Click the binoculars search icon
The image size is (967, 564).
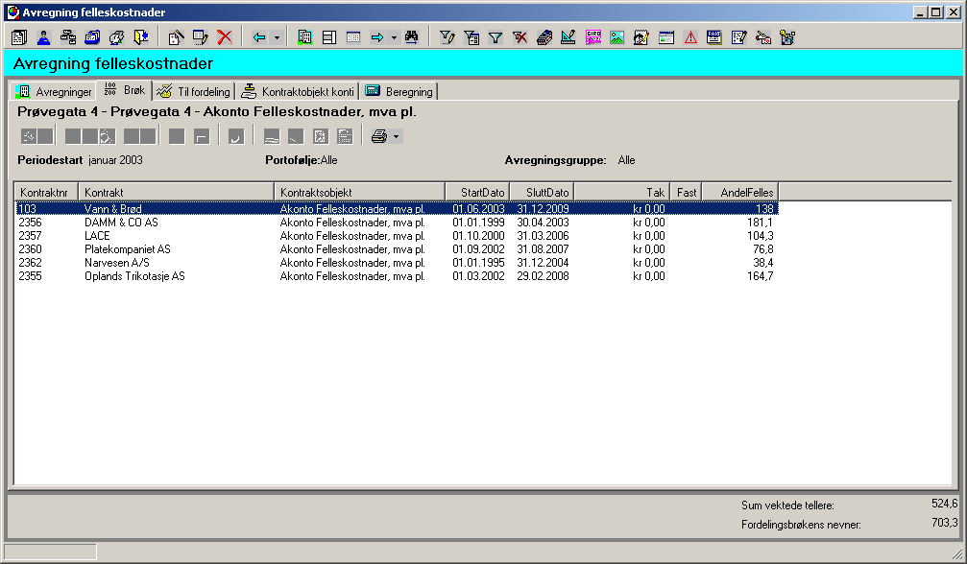(x=411, y=37)
